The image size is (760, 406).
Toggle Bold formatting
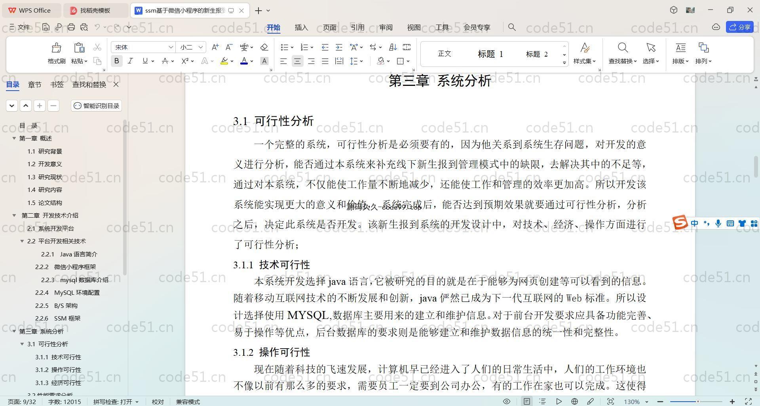[116, 61]
